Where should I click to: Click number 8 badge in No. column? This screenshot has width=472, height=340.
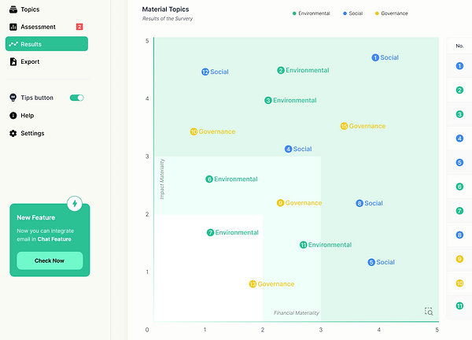point(459,235)
